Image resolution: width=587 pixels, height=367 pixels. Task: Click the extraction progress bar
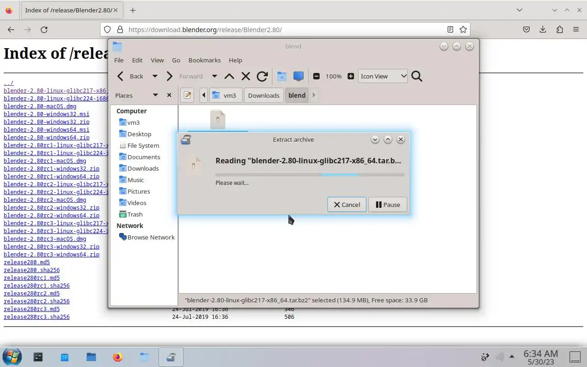[310, 174]
